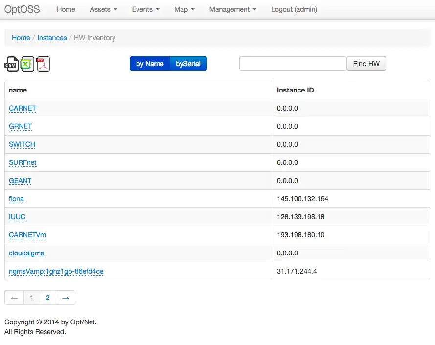Log out of admin account

tap(294, 9)
